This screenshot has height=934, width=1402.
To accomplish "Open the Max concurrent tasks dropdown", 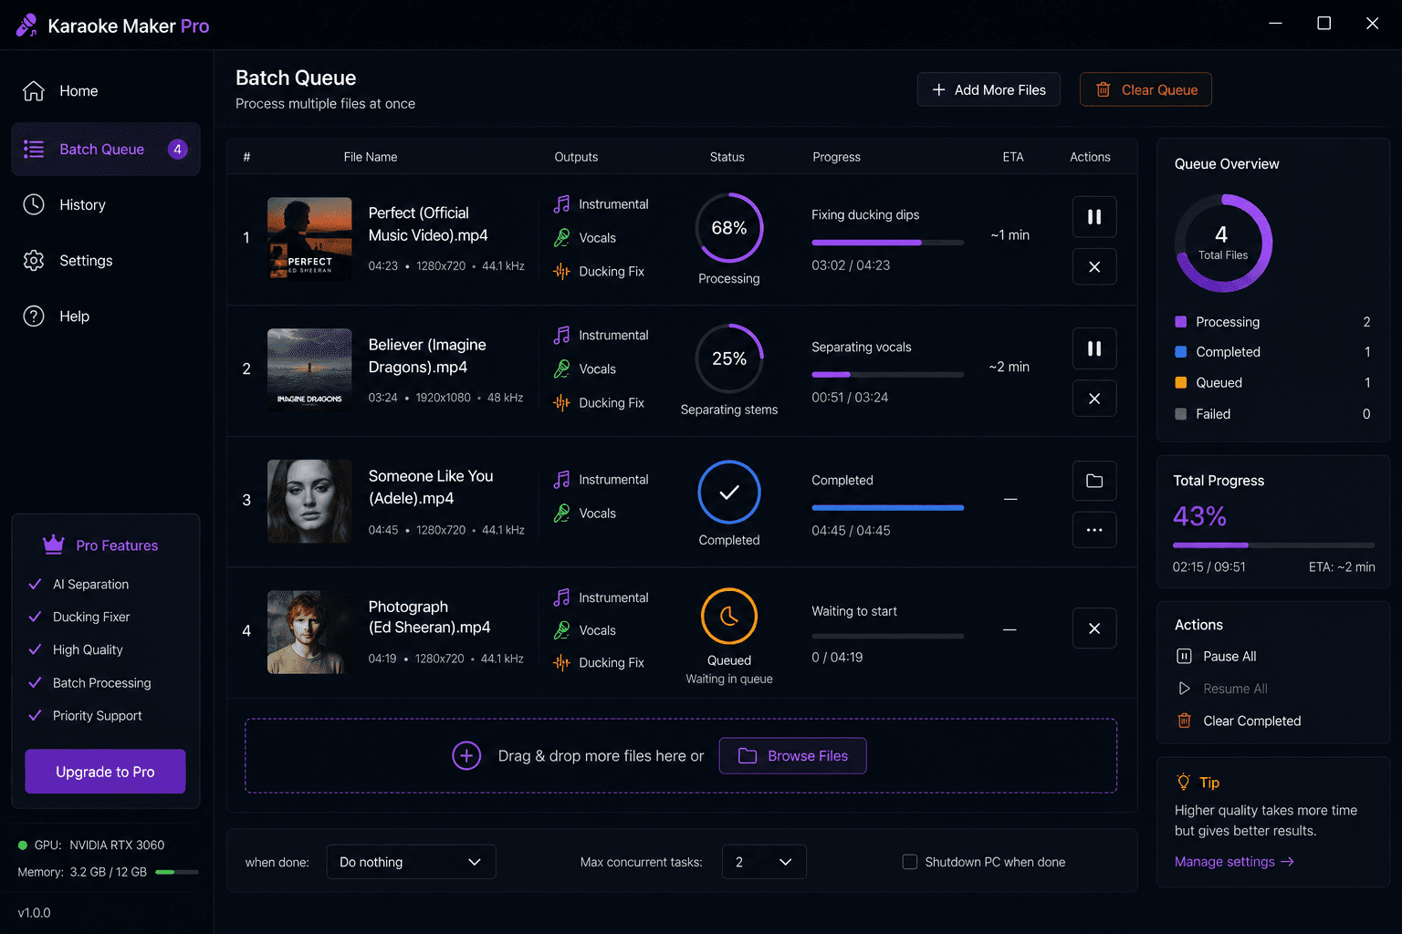I will [764, 862].
